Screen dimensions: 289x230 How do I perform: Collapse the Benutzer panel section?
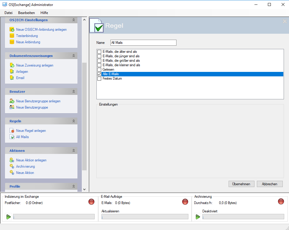point(74,92)
